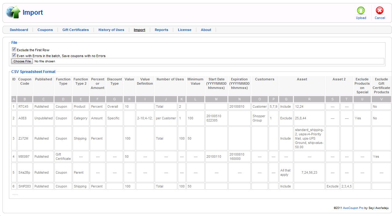Click the file chooser input field
392x216 pixels.
coord(198,61)
